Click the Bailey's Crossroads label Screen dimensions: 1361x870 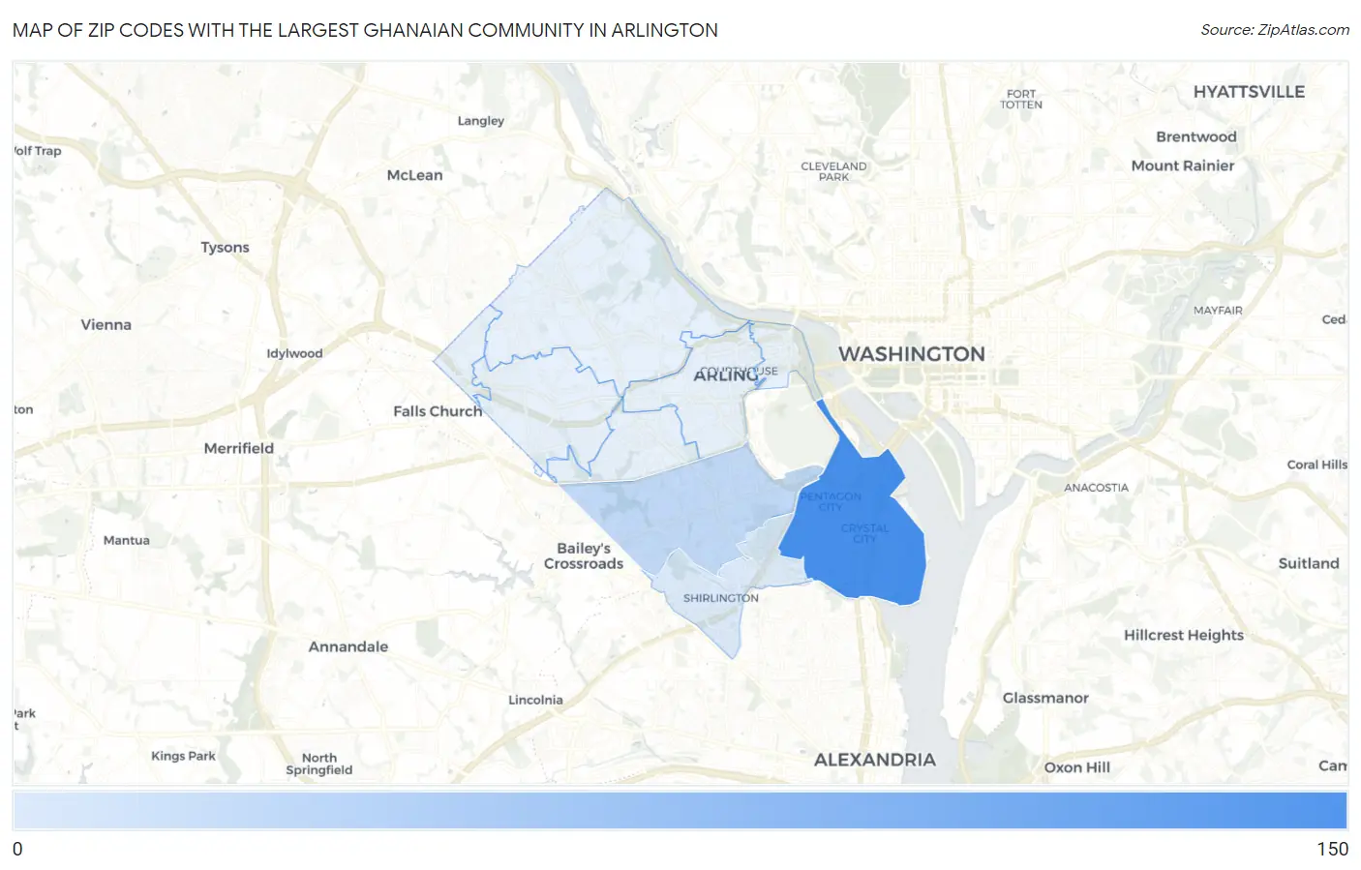[584, 555]
